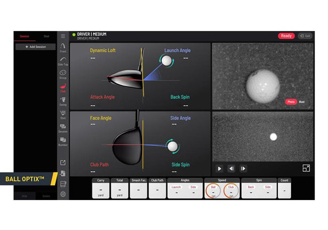Select the Front view icon

click(63, 48)
